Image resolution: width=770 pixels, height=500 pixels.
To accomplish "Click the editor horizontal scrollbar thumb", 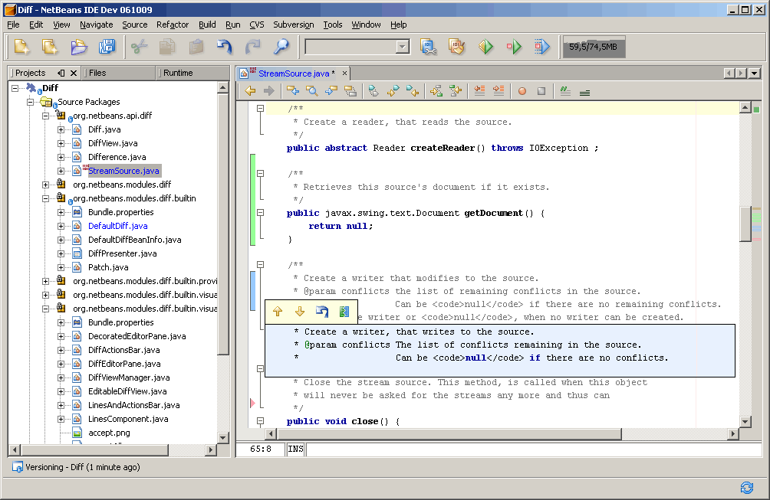I will (x=449, y=434).
